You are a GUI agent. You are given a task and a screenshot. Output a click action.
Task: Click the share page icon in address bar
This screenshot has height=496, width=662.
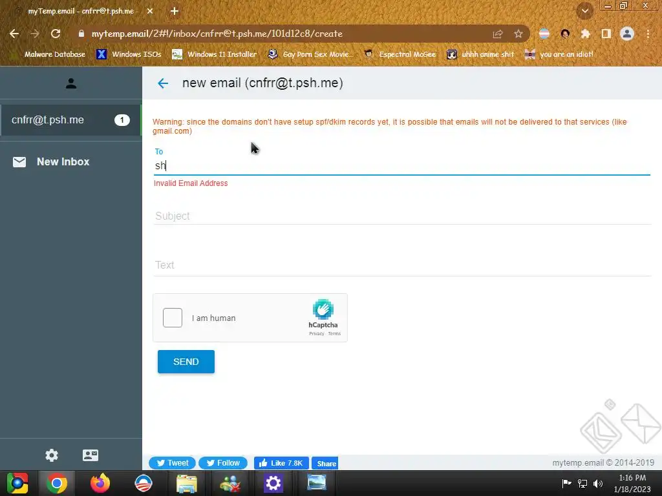pos(498,34)
